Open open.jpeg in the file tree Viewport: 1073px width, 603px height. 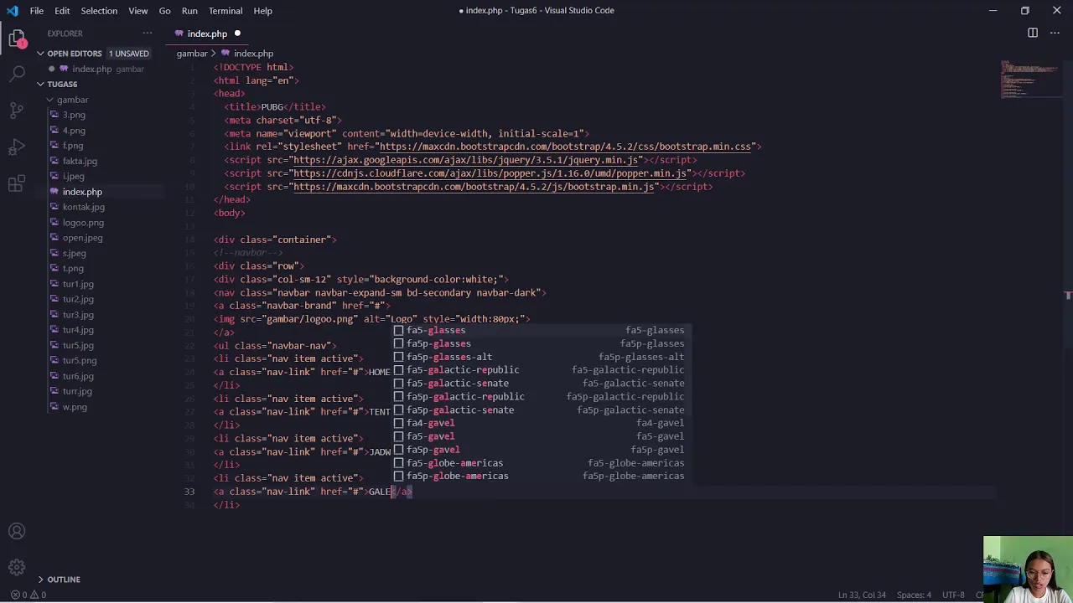point(82,238)
